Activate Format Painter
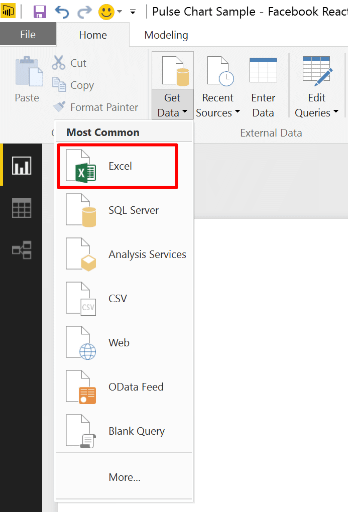348x512 pixels. point(95,107)
